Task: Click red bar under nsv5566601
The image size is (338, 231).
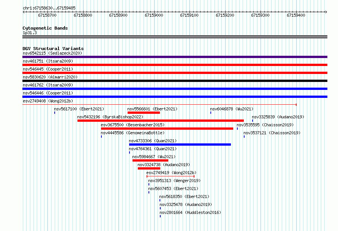Action: click(x=144, y=113)
